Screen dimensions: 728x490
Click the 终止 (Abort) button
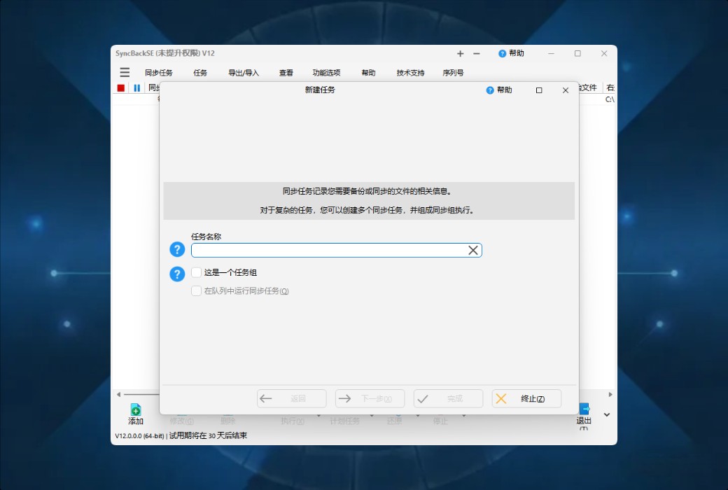526,398
